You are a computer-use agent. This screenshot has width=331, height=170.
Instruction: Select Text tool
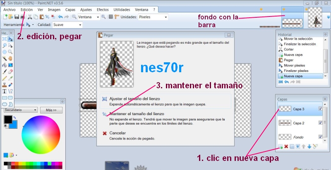[x=5, y=91]
